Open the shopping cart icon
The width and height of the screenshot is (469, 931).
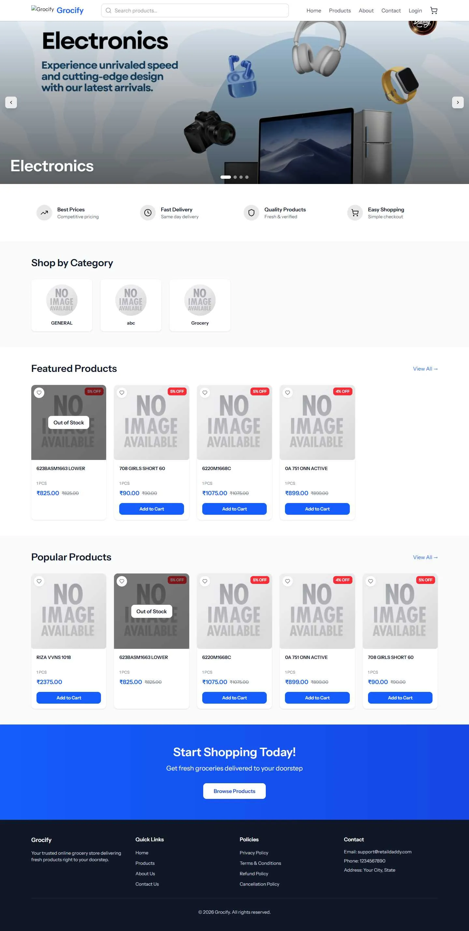click(x=433, y=10)
